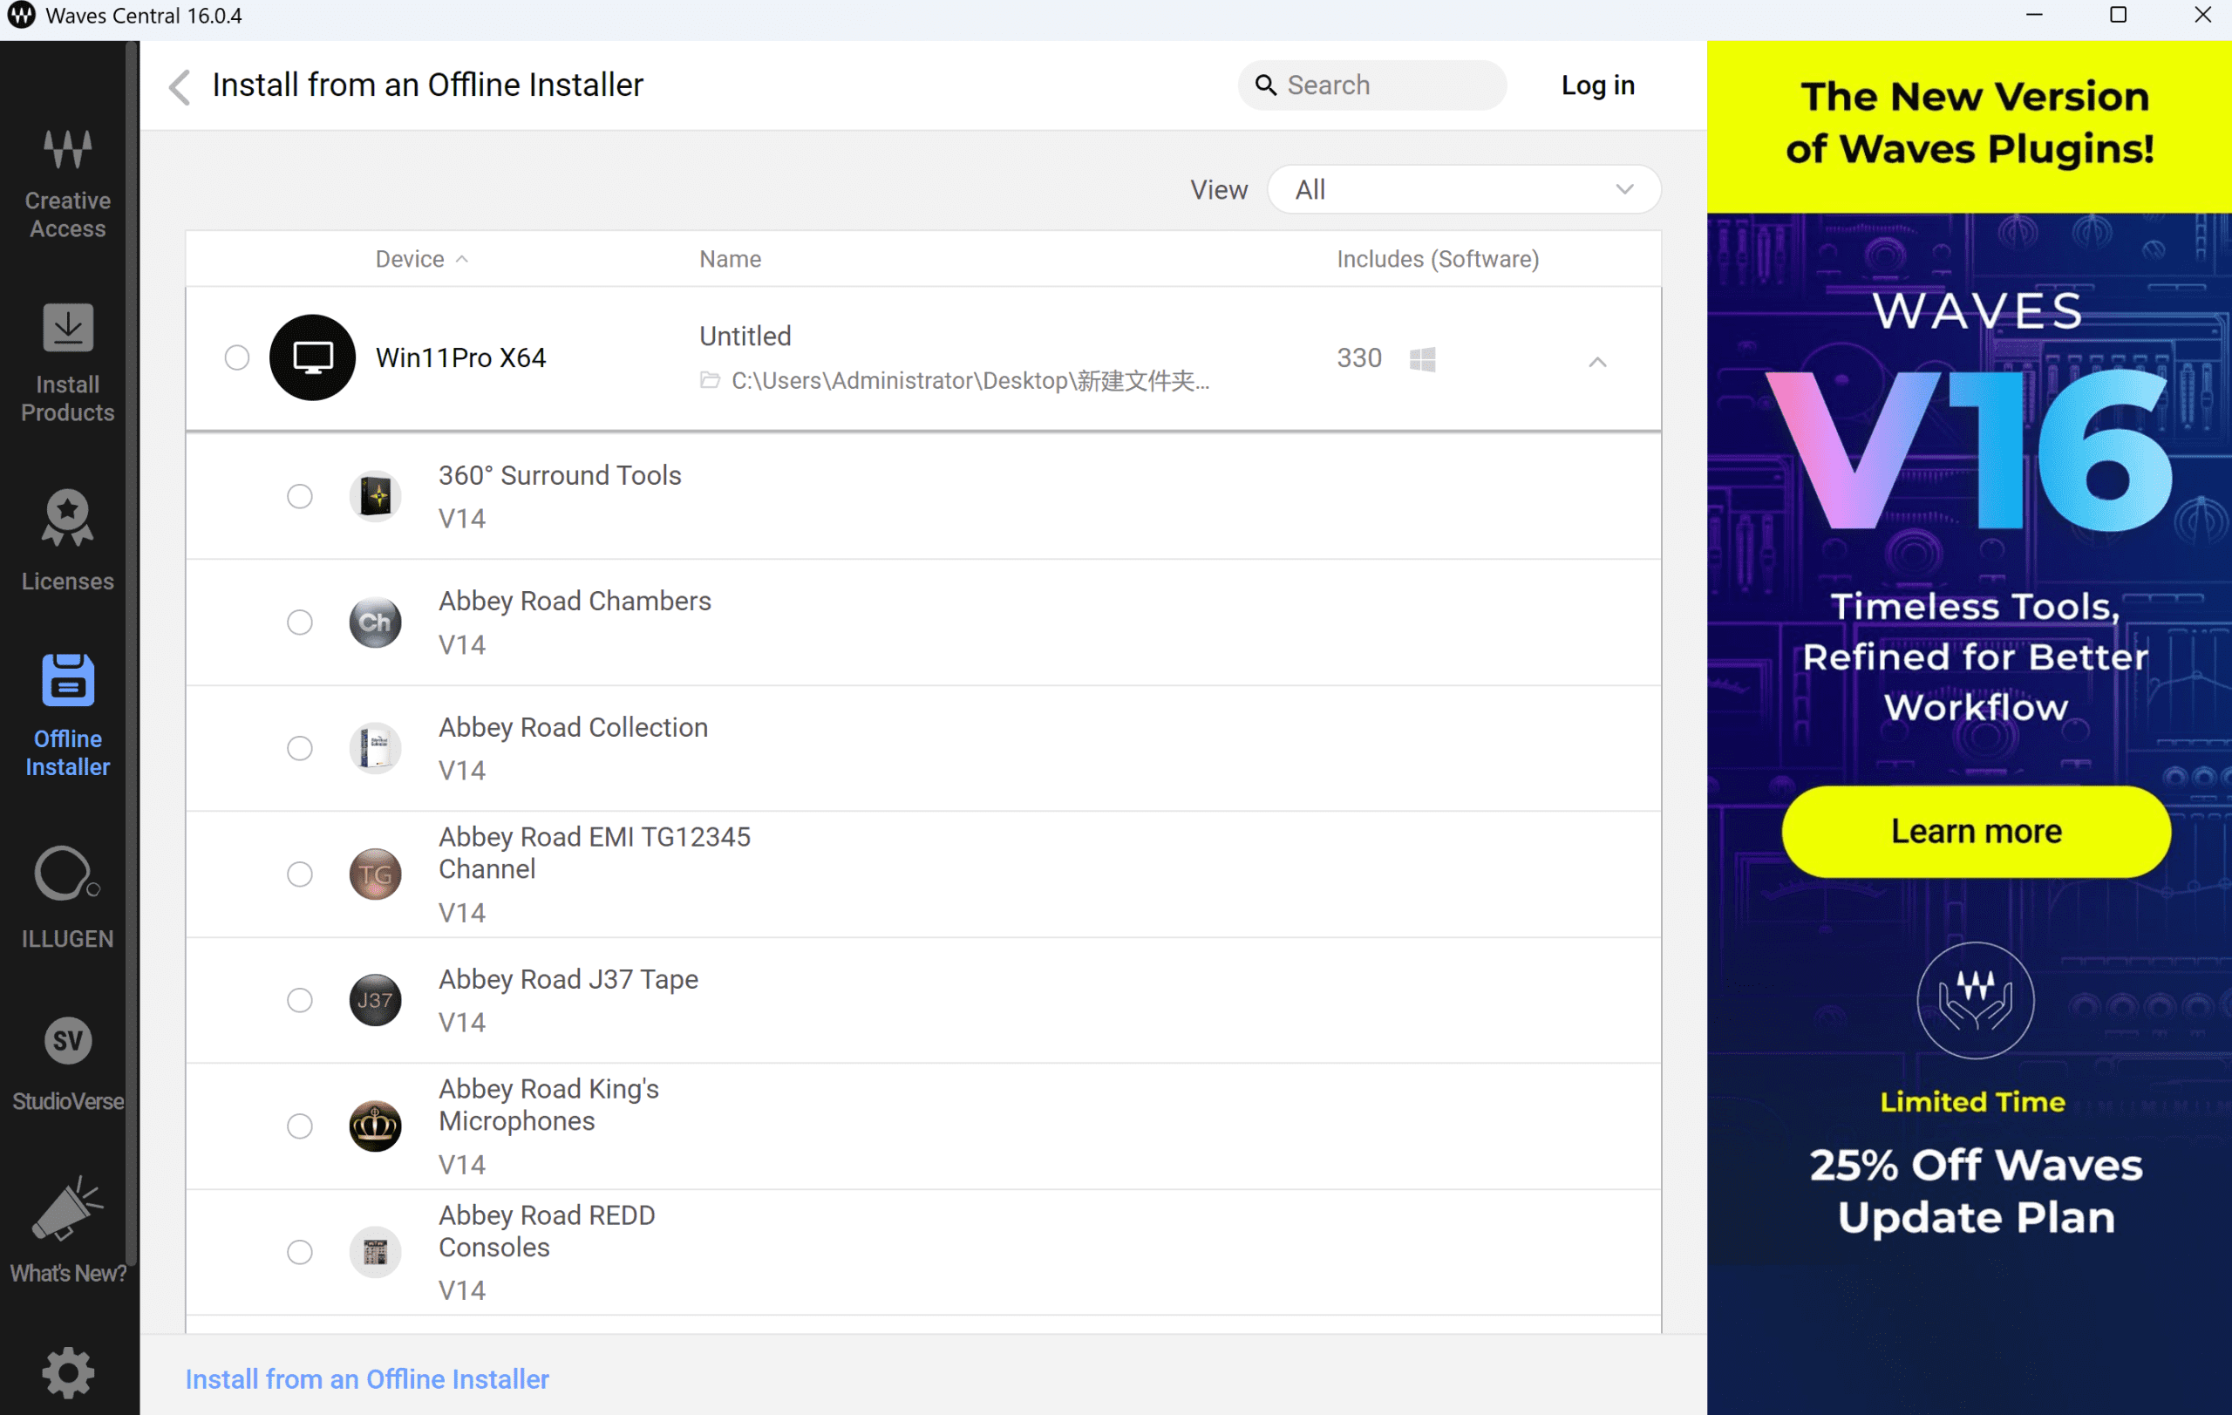The height and width of the screenshot is (1415, 2232).
Task: Click the Learn more button in the ad
Action: tap(1976, 831)
